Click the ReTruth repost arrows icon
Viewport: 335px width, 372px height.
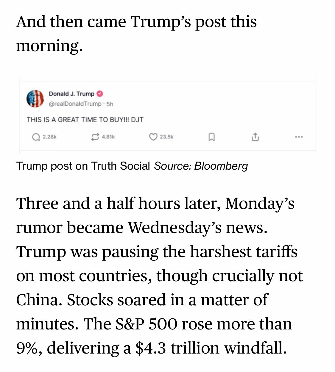click(x=95, y=137)
